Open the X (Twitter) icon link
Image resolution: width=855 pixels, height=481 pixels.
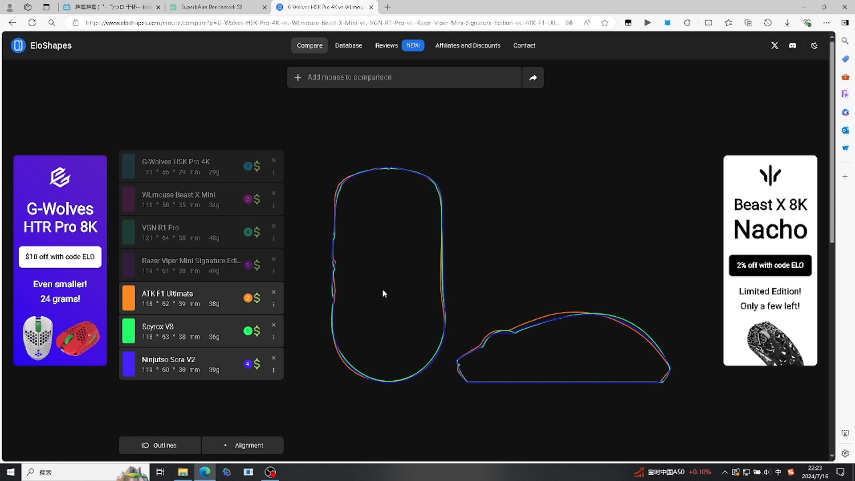pos(774,45)
